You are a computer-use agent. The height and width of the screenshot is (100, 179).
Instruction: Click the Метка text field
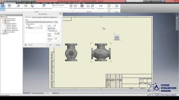pos(53,36)
